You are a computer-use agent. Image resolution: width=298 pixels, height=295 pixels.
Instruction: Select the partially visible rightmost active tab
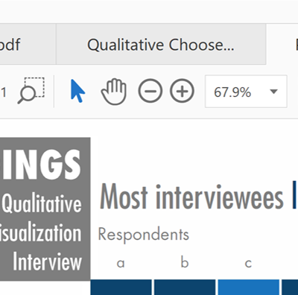(x=282, y=45)
